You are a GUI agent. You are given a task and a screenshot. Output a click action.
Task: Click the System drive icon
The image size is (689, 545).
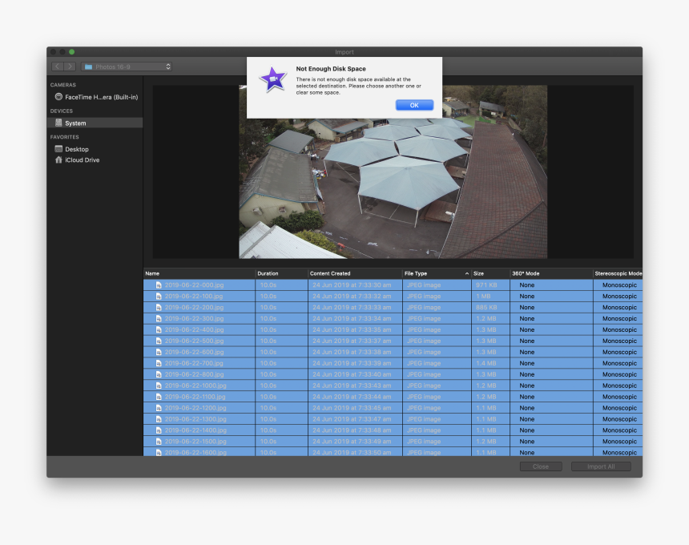(58, 123)
